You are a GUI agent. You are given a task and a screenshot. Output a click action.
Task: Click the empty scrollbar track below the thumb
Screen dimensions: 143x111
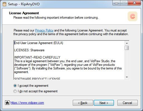(x=127, y=62)
